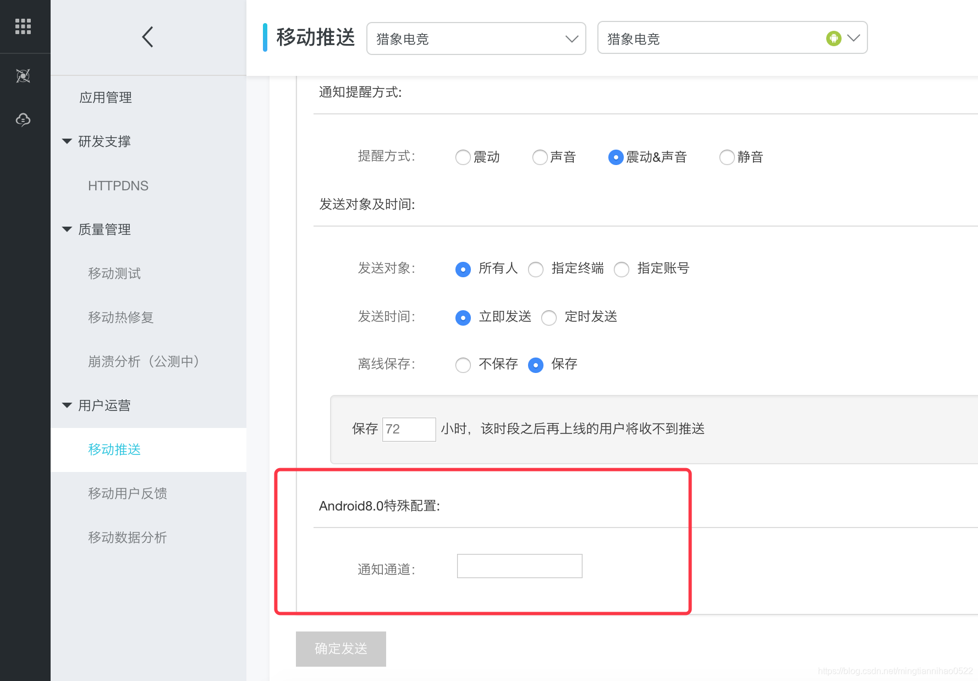This screenshot has width=978, height=681.
Task: Click the green Android platform icon
Action: [833, 38]
